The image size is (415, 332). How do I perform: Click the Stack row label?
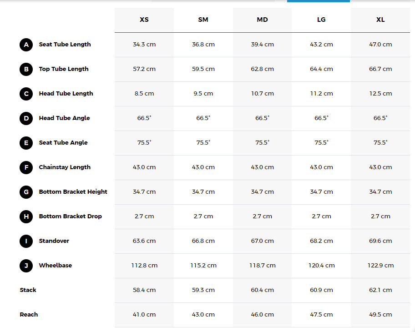coord(28,290)
